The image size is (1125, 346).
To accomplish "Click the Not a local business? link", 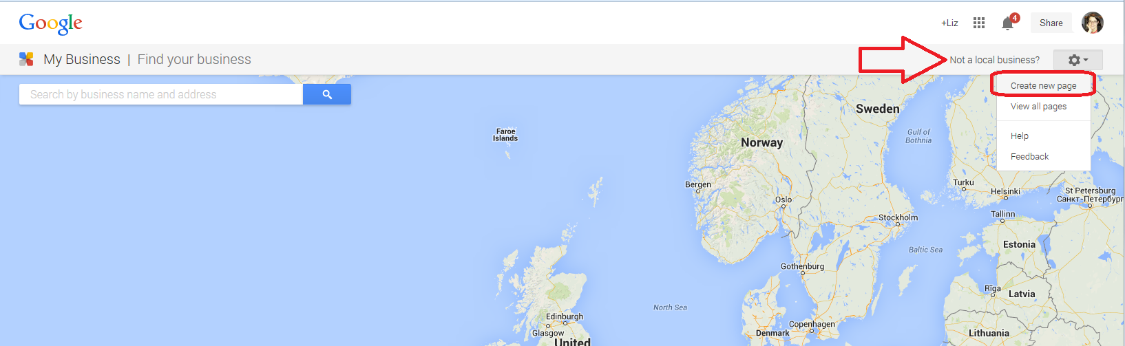I will click(995, 60).
